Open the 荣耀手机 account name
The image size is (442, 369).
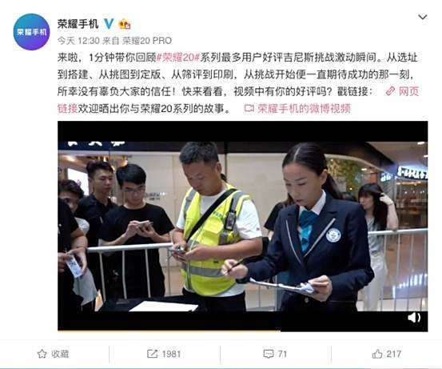78,24
